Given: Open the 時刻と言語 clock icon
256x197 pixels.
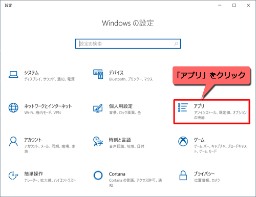Looking at the screenshot, I should click(98, 141).
